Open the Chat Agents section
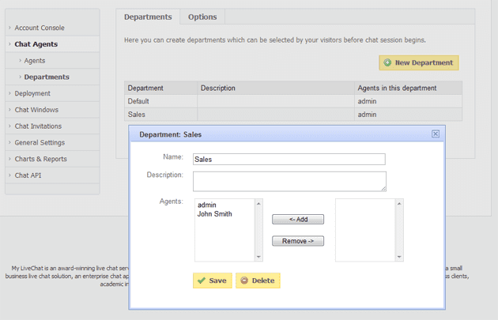The width and height of the screenshot is (498, 320). 36,44
